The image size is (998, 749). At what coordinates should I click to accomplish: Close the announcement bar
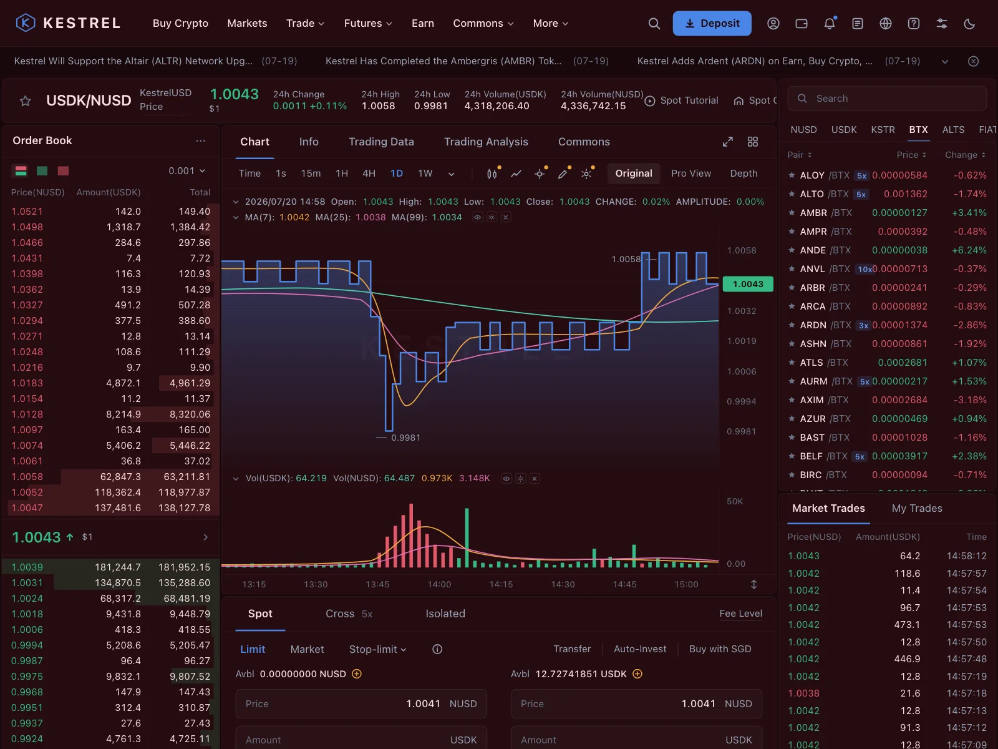click(x=973, y=61)
